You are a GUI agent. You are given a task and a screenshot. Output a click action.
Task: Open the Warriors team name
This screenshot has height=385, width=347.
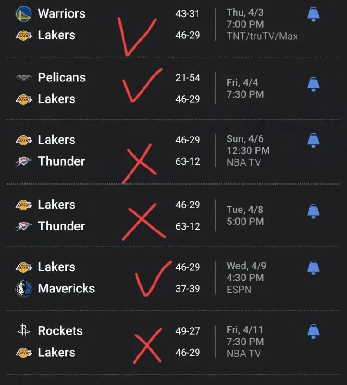click(x=62, y=13)
